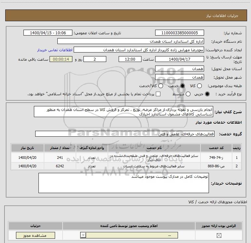Click the نام خدمت column header
This screenshot has height=243, width=251.
click(x=154, y=148)
